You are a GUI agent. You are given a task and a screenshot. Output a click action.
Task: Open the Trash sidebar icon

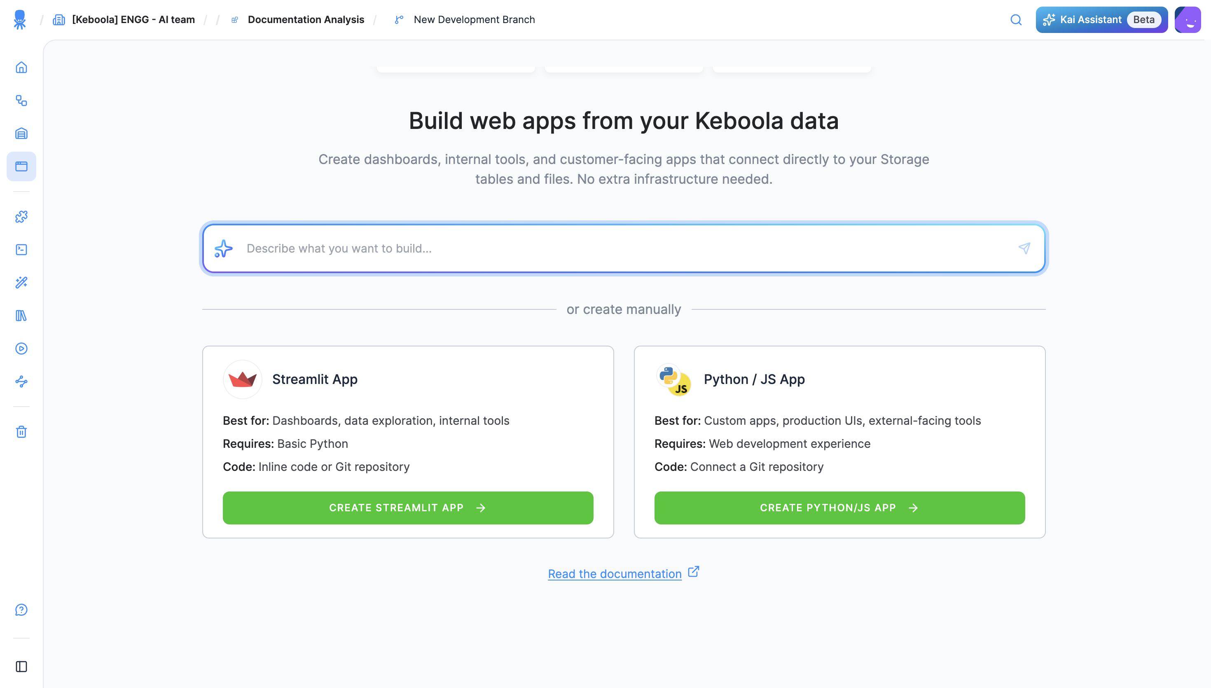point(21,432)
